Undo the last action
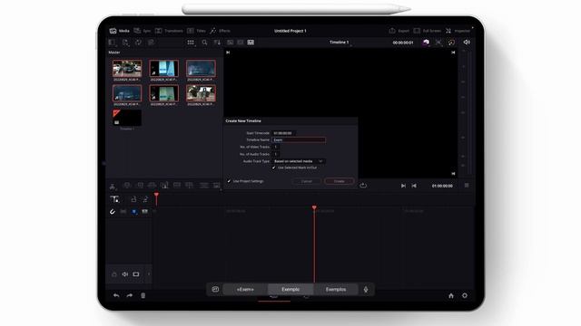 [116, 296]
